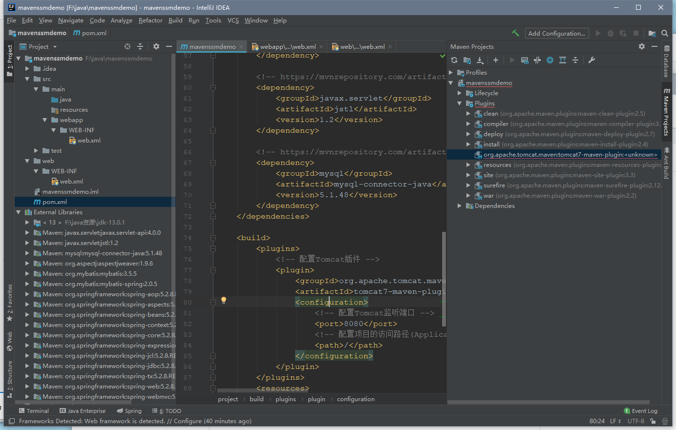Collapse the External Libraries node
This screenshot has width=676, height=430.
(x=19, y=212)
